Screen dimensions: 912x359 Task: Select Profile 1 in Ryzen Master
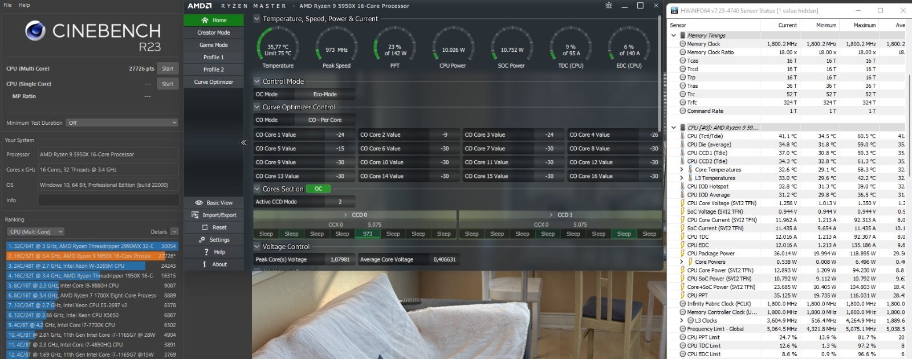click(x=214, y=58)
